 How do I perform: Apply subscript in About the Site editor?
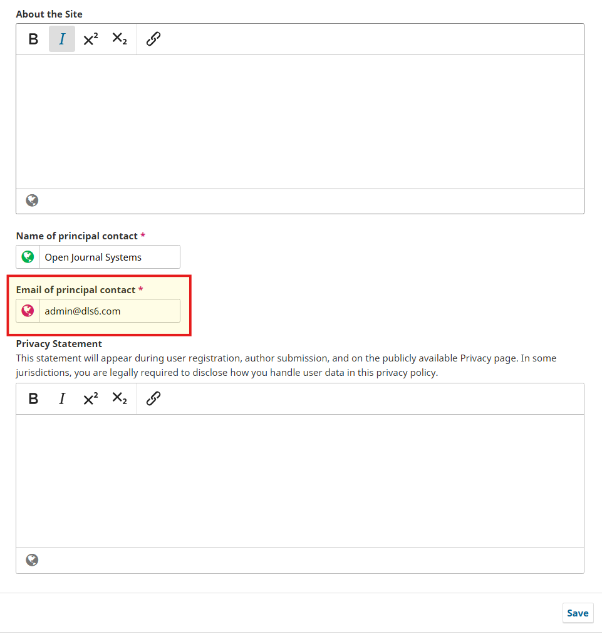click(119, 39)
